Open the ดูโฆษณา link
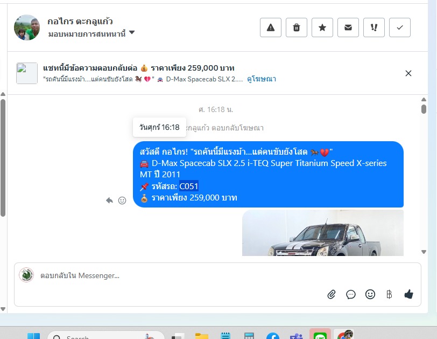Viewport: 437px width, 339px height. click(262, 79)
